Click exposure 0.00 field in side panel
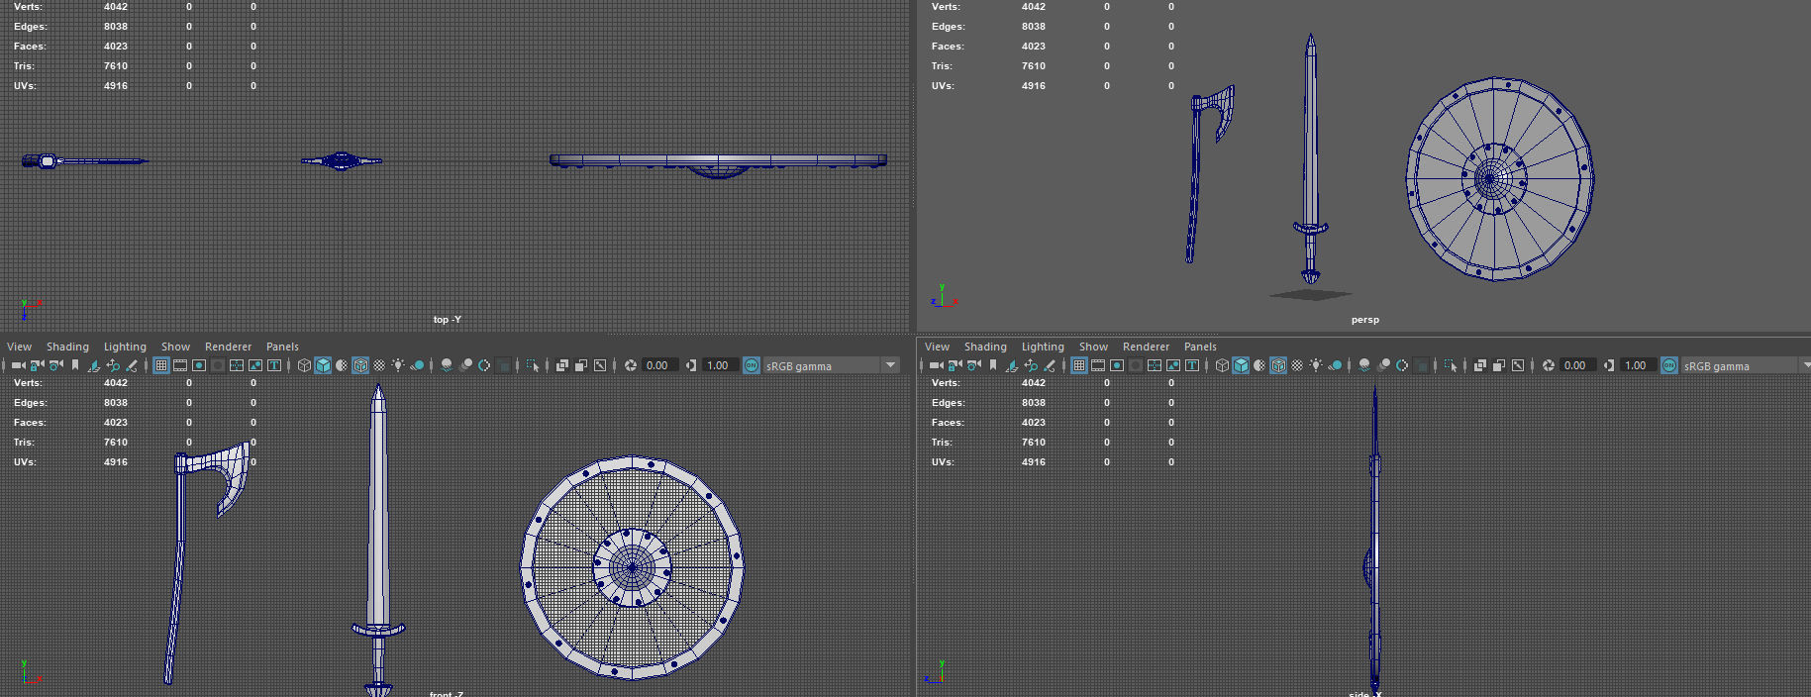The width and height of the screenshot is (1811, 697). [x=1577, y=365]
